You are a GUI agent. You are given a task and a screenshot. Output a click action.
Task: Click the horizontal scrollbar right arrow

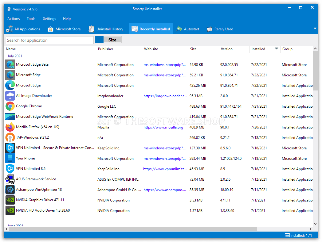[x=310, y=229]
